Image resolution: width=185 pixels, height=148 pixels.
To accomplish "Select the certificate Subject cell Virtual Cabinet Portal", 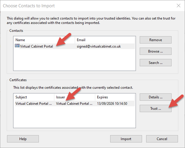I will click(x=34, y=104).
